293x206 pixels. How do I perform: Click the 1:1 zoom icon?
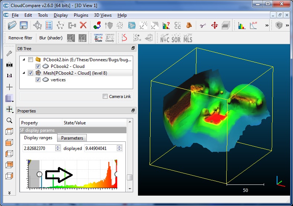[9, 75]
